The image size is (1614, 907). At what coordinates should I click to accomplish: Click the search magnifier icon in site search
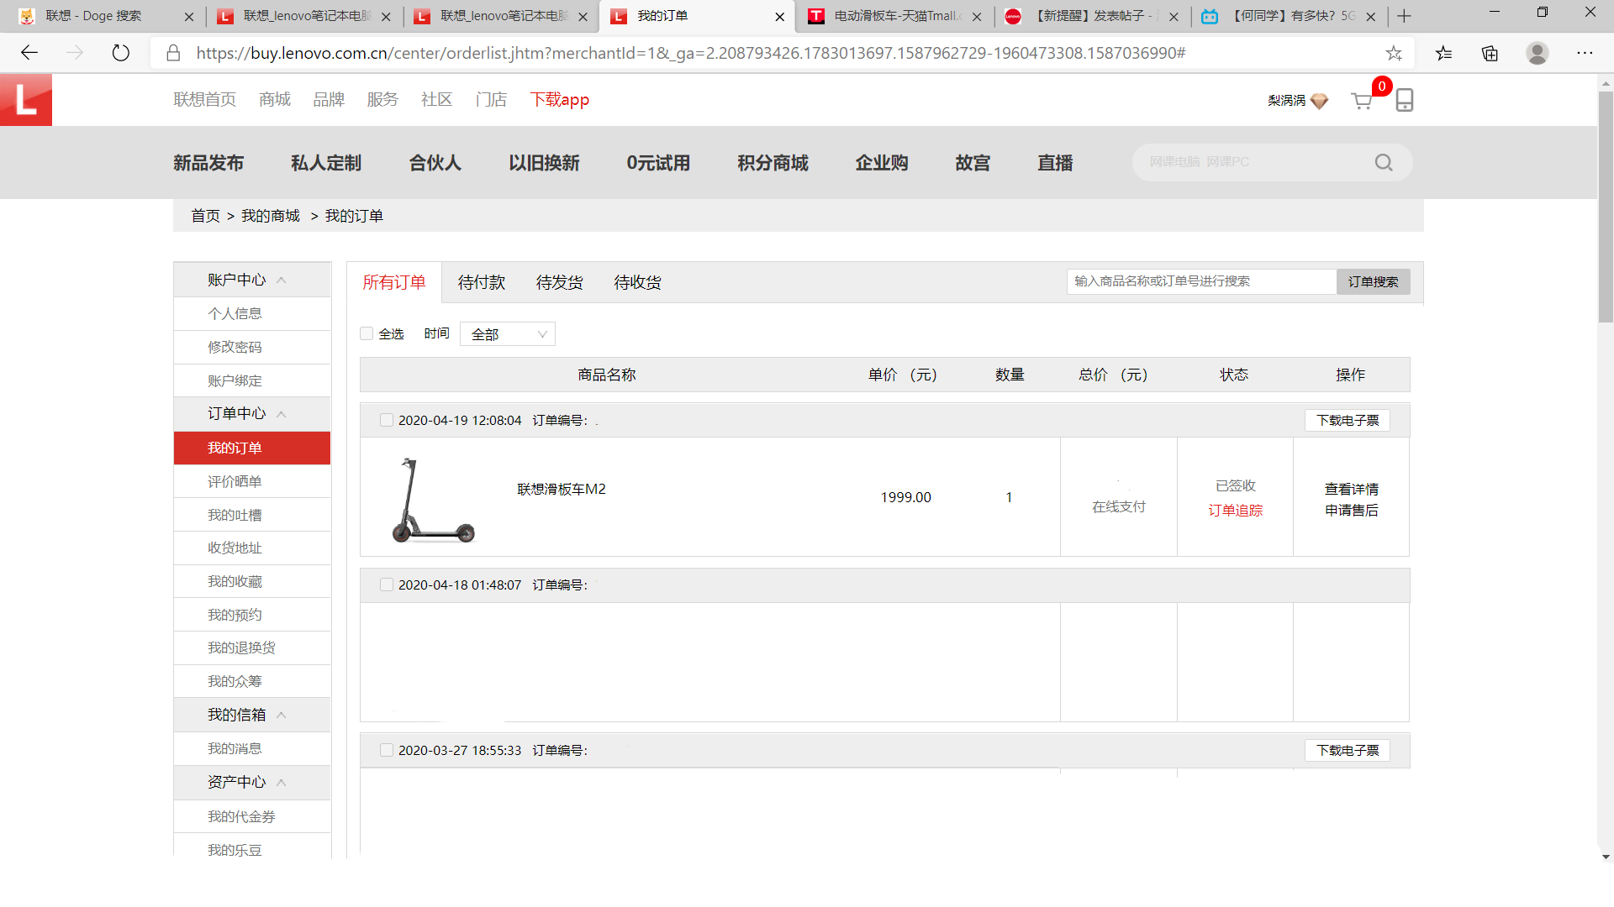pyautogui.click(x=1384, y=162)
